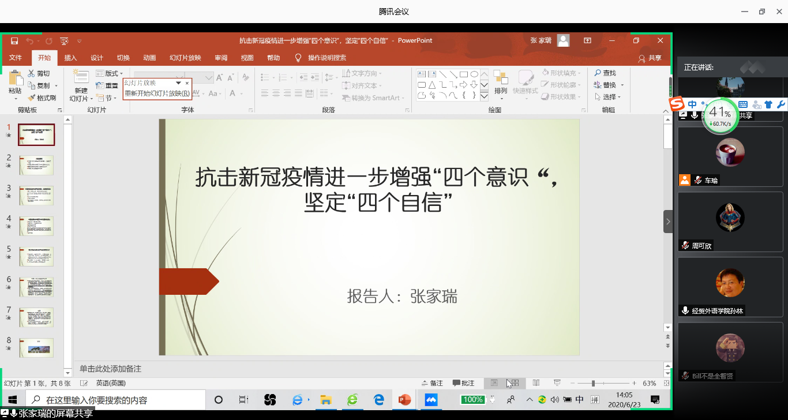Expand the shapes gallery More arrow
788x420 pixels.
[484, 96]
